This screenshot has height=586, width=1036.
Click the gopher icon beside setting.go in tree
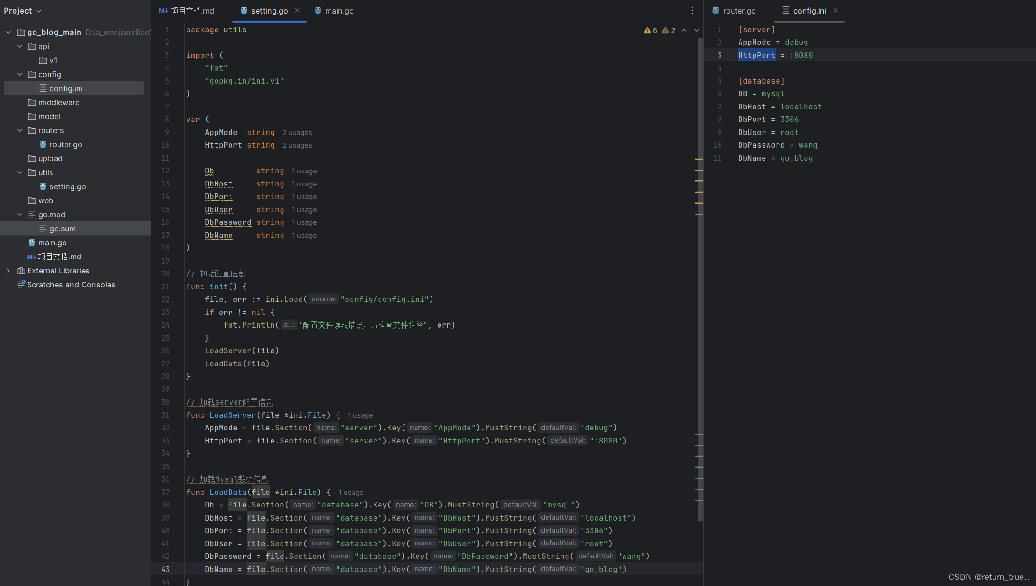tap(43, 186)
